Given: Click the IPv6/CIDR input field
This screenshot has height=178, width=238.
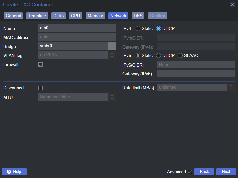Looking at the screenshot, I should [196, 65].
